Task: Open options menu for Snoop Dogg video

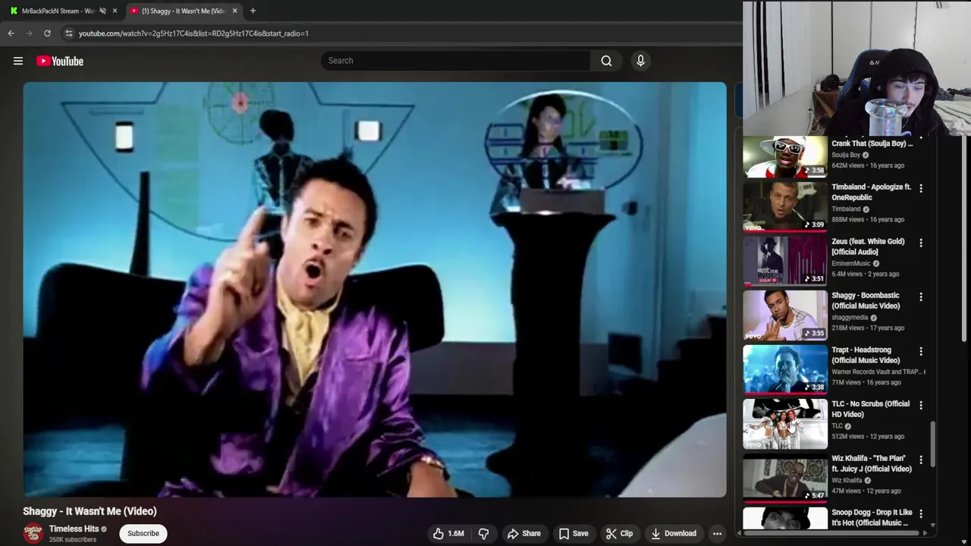Action: tap(921, 513)
